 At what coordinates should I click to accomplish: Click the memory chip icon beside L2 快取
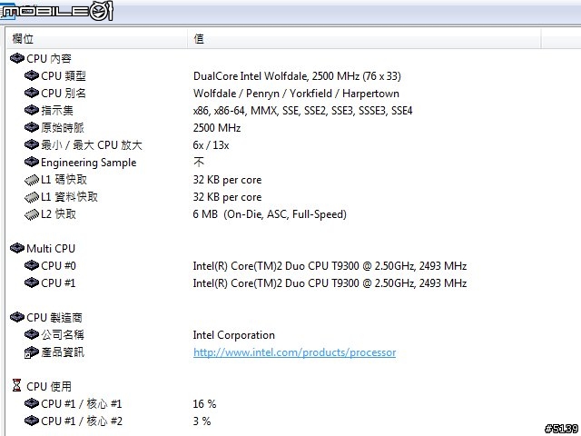pyautogui.click(x=32, y=214)
